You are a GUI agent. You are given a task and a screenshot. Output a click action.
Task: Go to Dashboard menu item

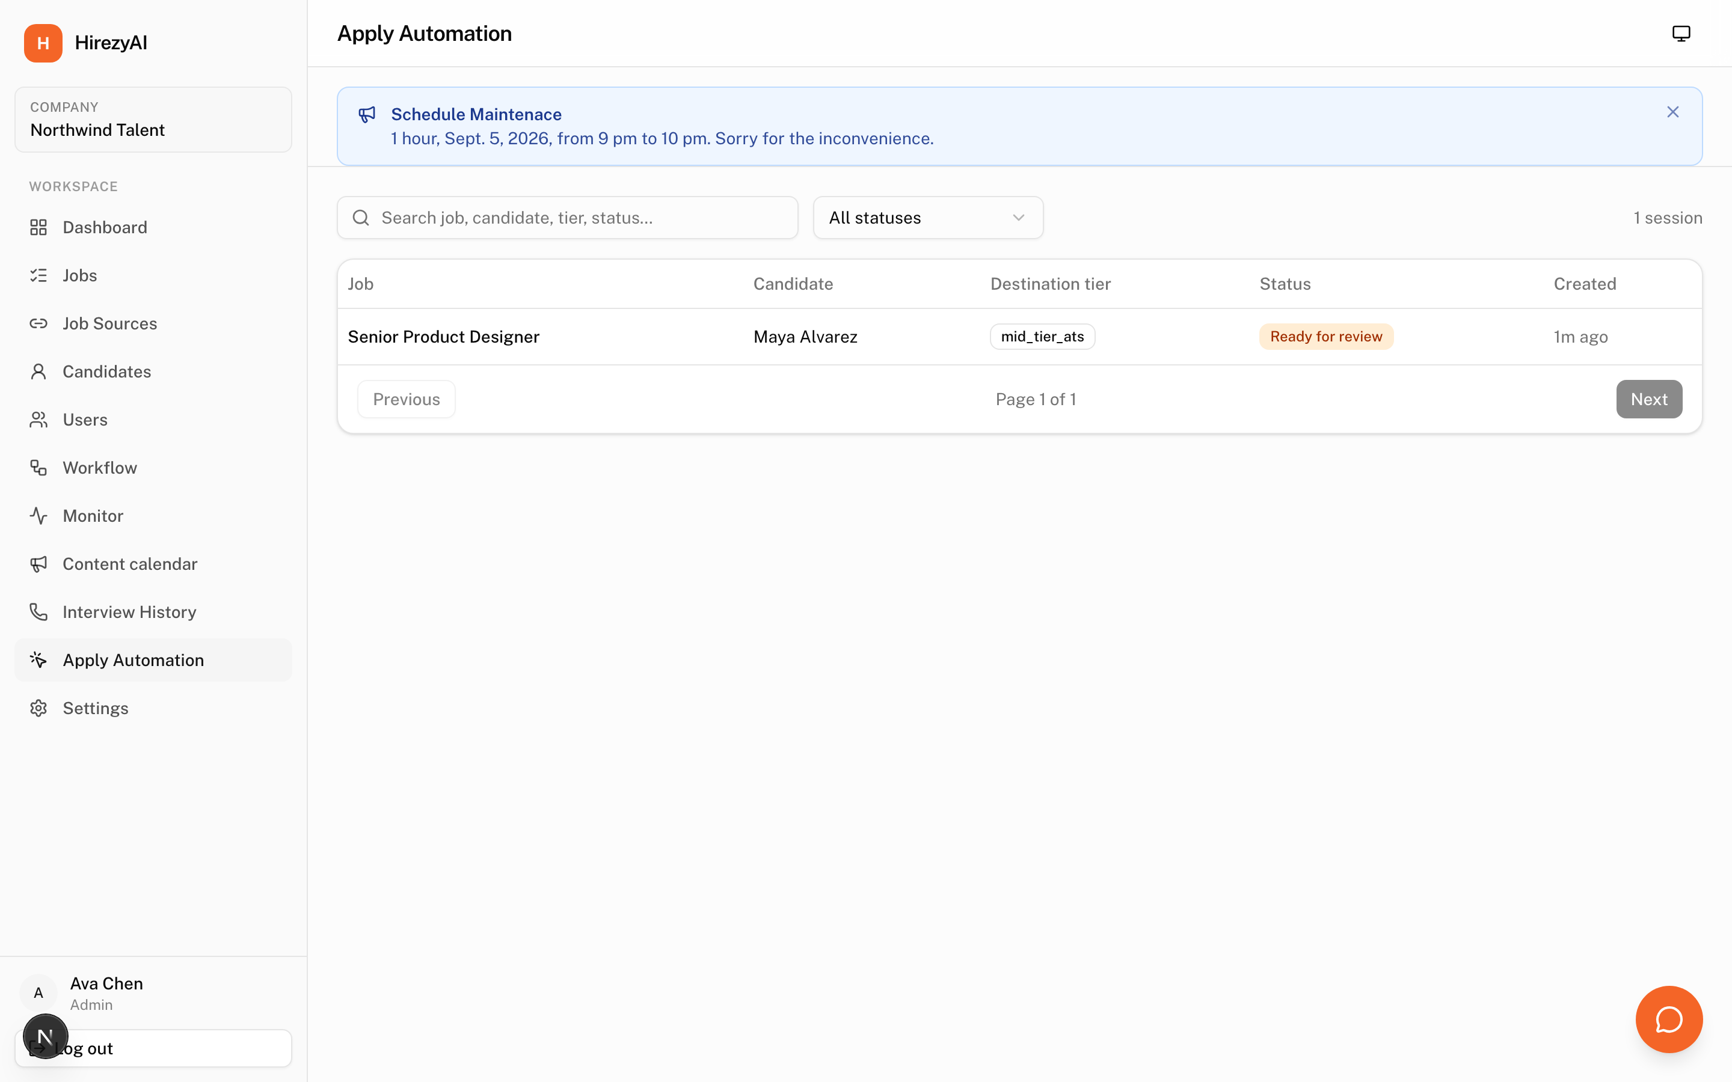153,228
